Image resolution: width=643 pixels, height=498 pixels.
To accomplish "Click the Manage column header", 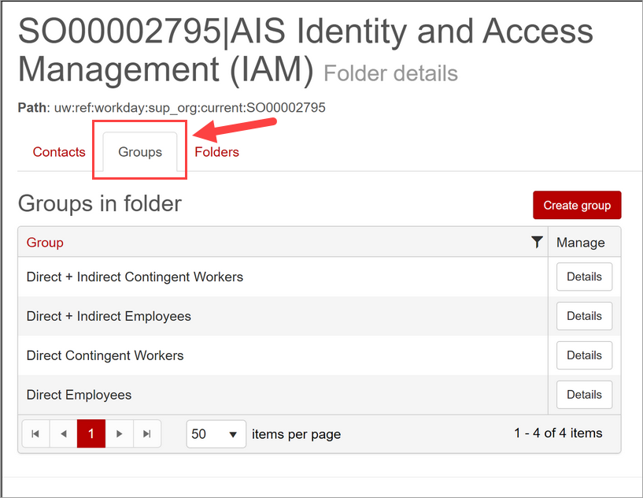I will [x=580, y=242].
